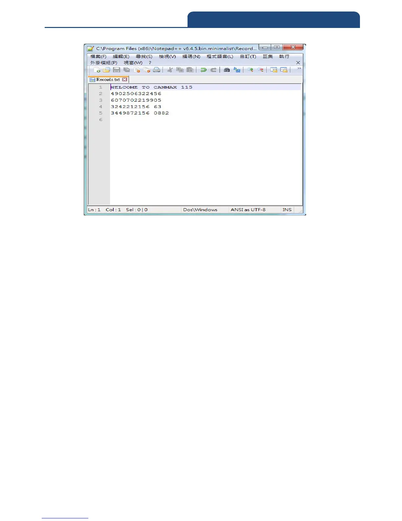Click the ANSI as UTF-8 status bar entry

(248, 210)
